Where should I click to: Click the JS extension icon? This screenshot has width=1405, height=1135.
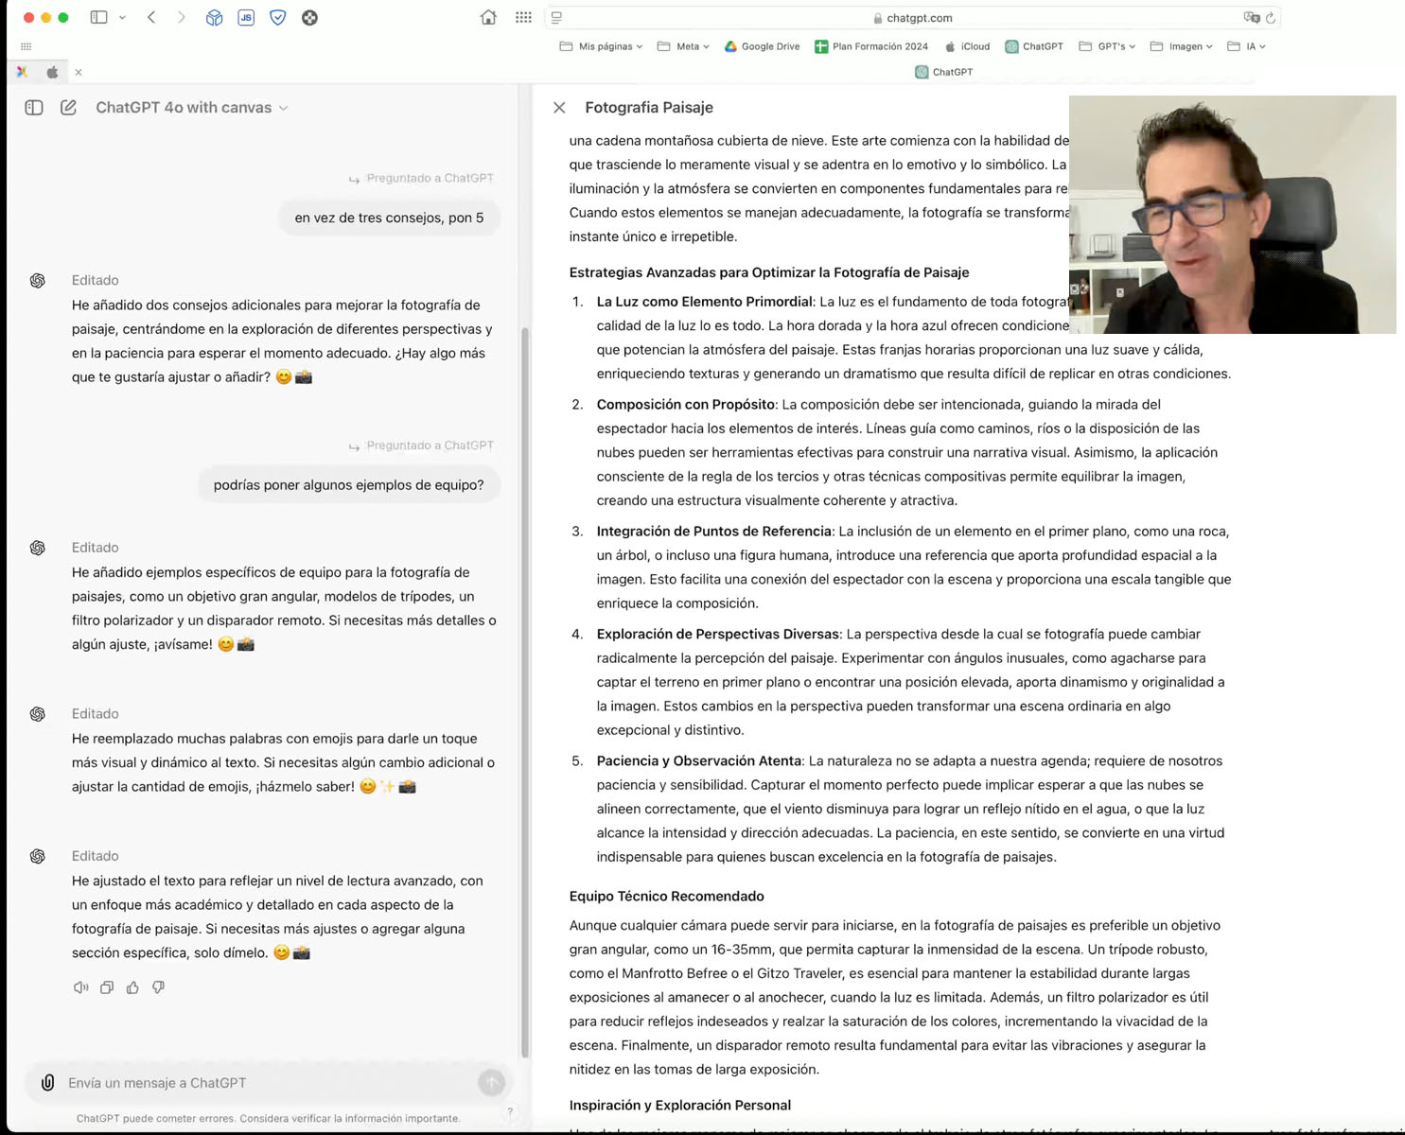tap(246, 17)
